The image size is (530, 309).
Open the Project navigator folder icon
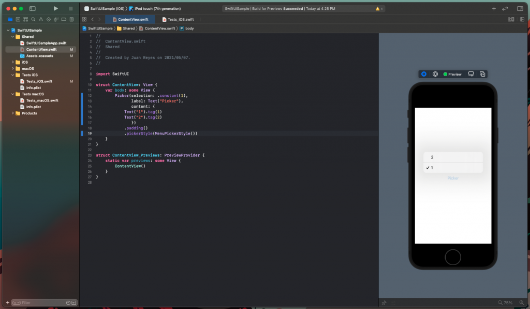[10, 19]
